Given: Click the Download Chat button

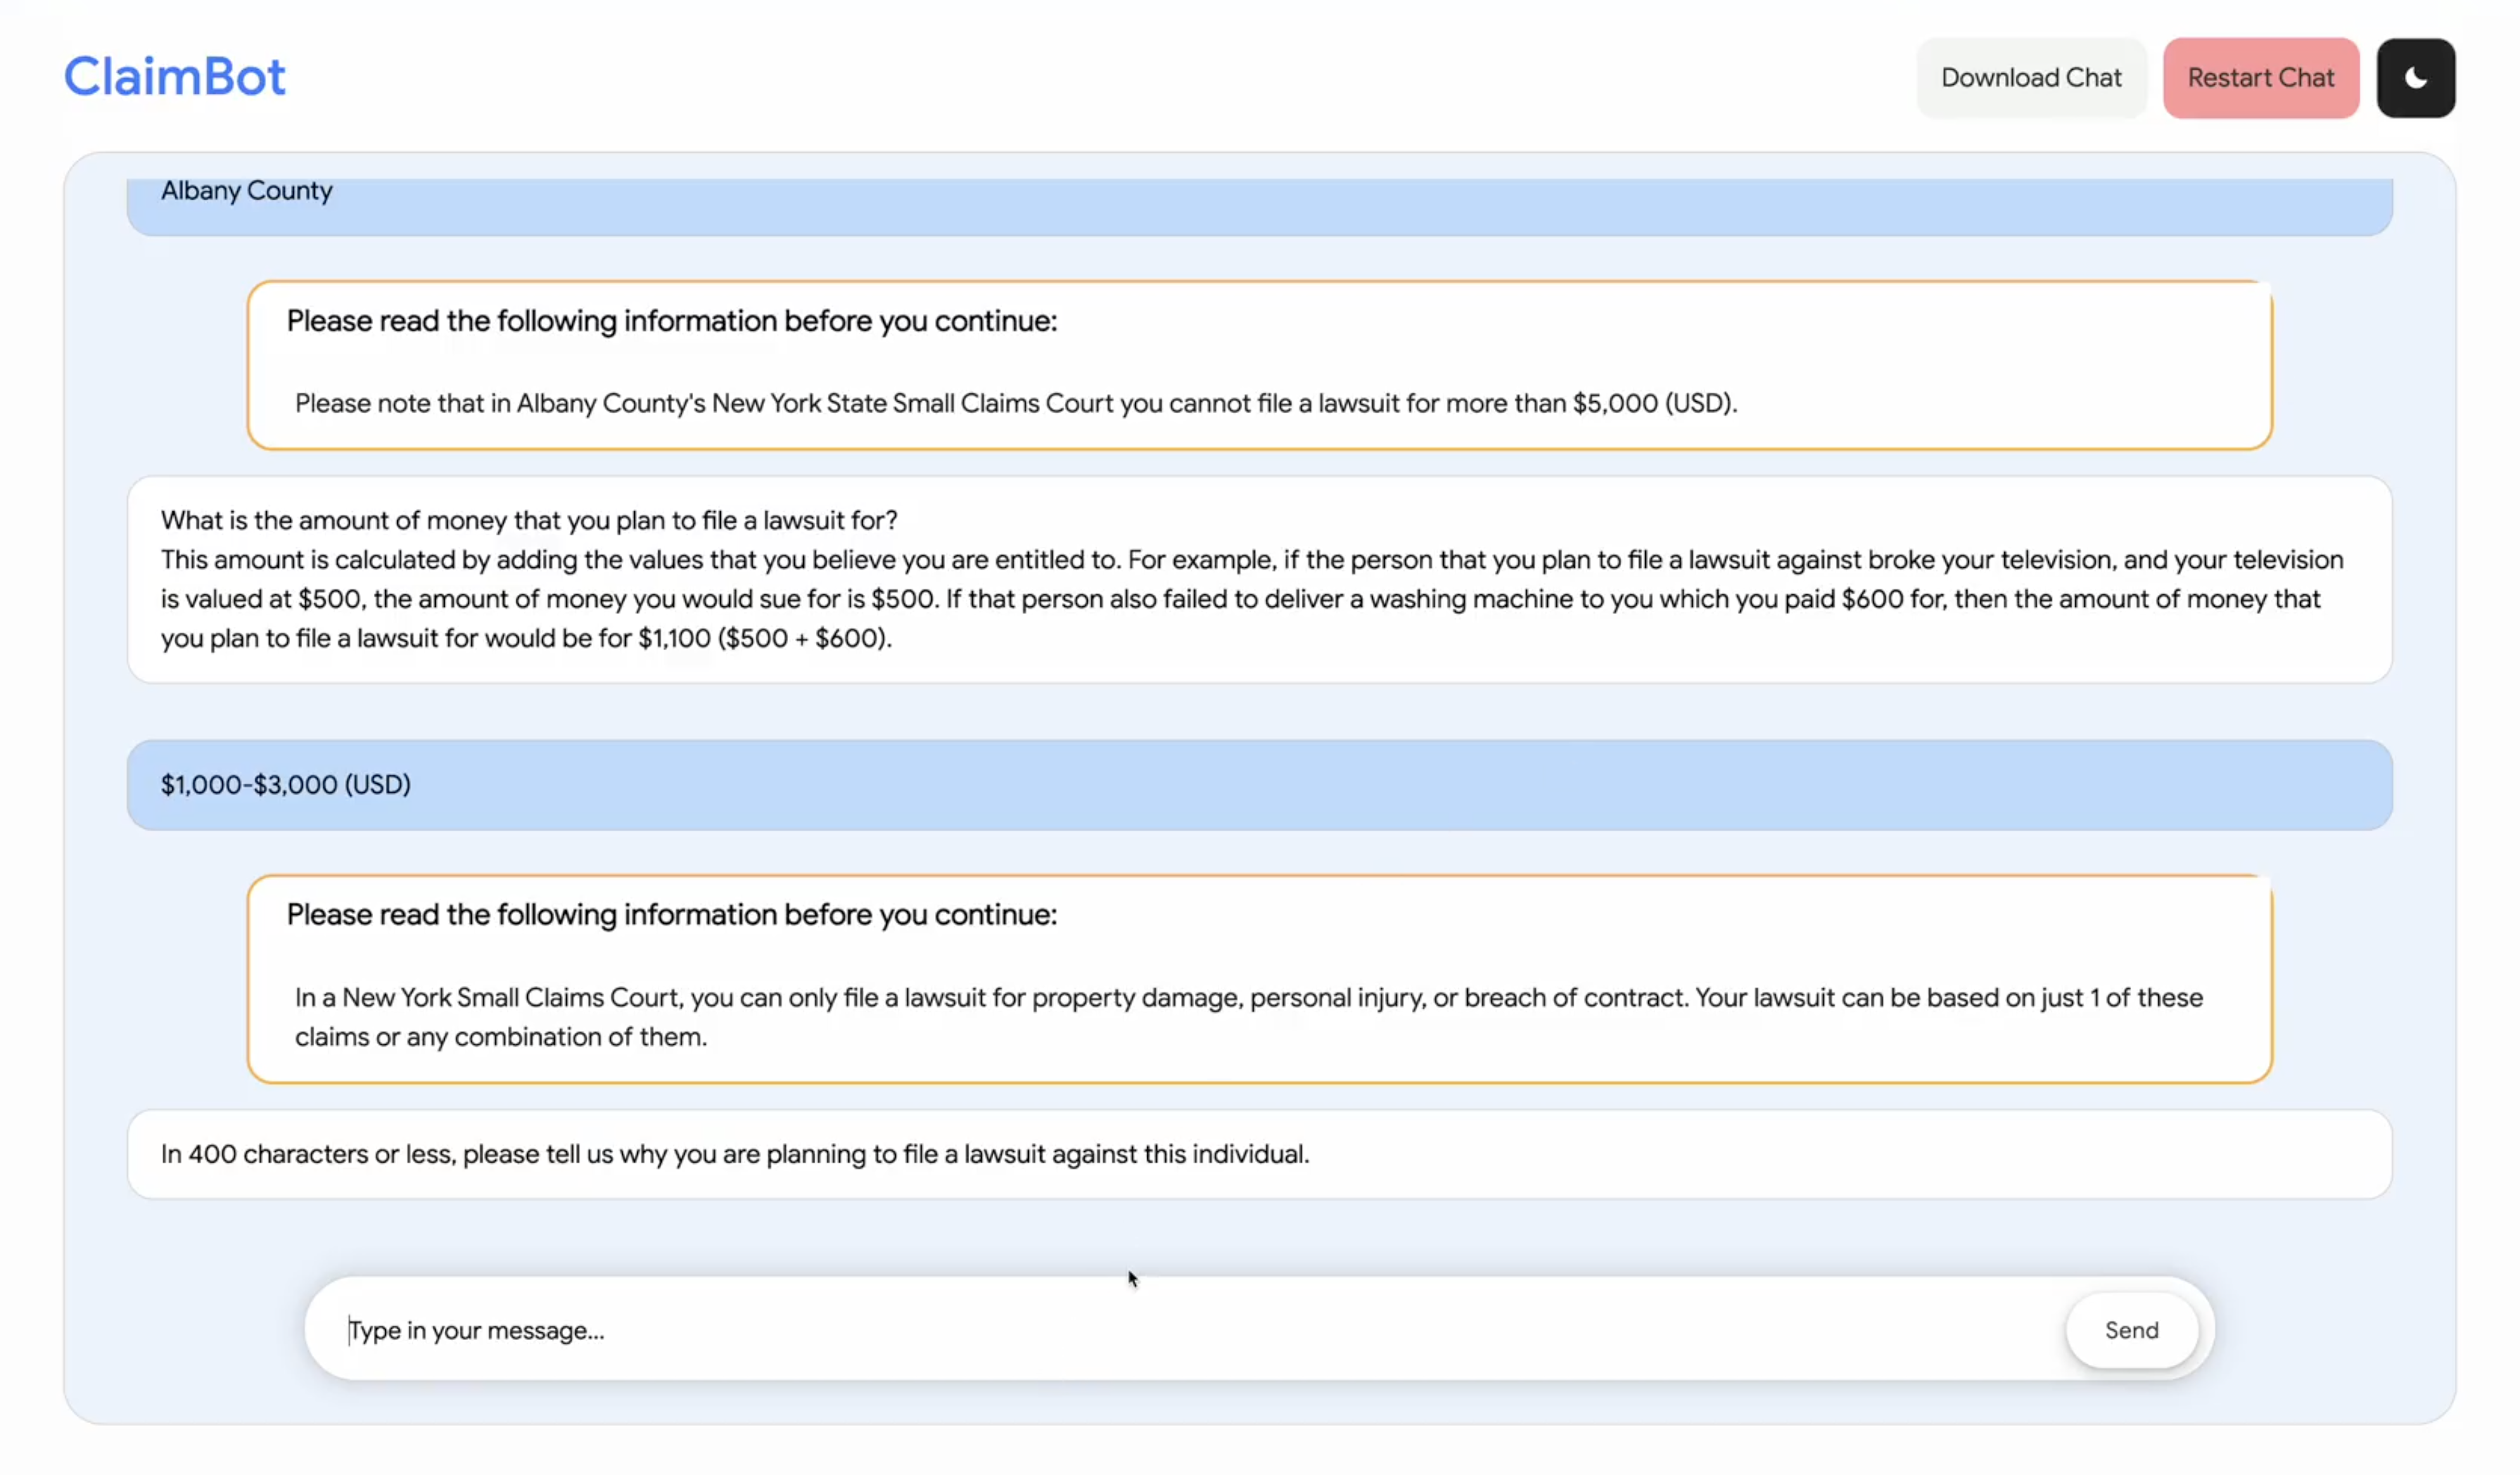Looking at the screenshot, I should 2030,77.
